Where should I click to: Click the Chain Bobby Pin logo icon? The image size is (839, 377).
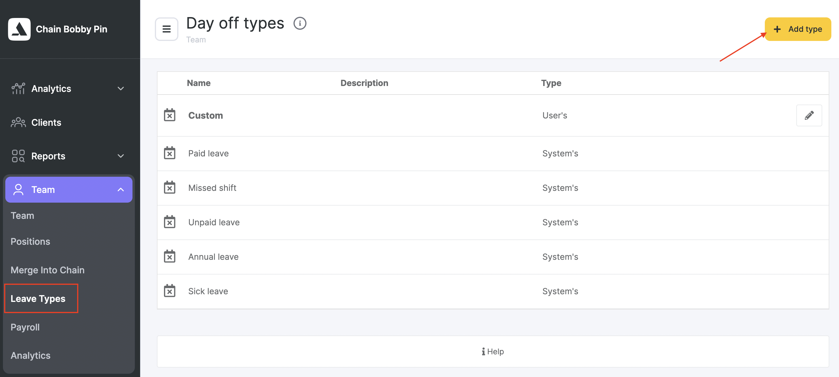pyautogui.click(x=19, y=29)
